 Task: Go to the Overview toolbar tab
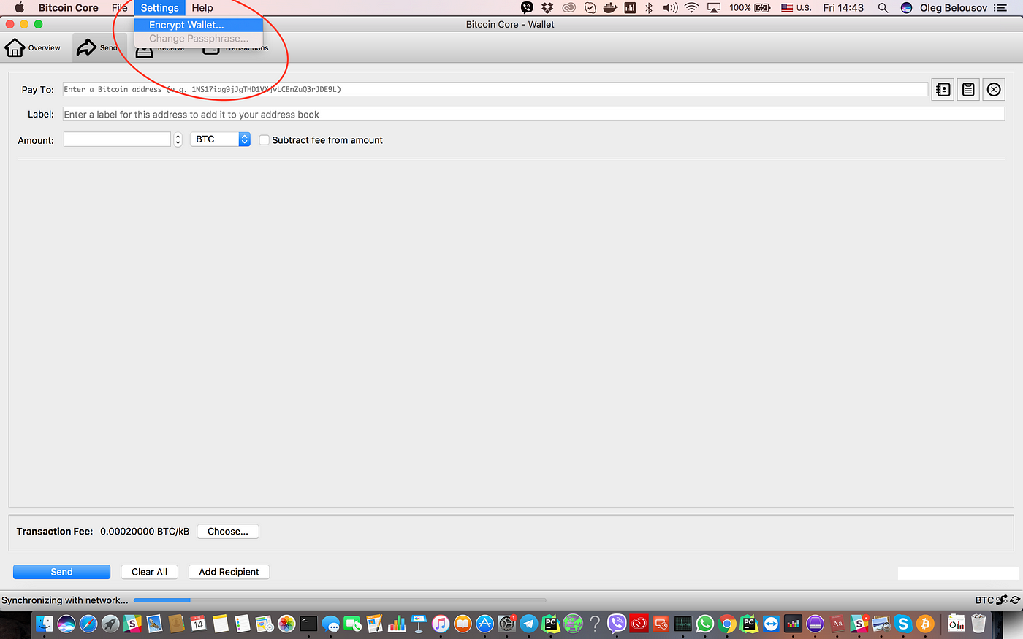(x=34, y=48)
